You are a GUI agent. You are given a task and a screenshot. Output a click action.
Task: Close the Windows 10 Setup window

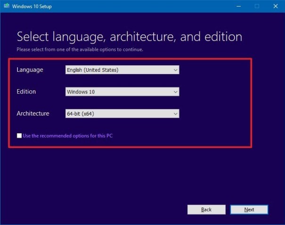click(x=276, y=7)
